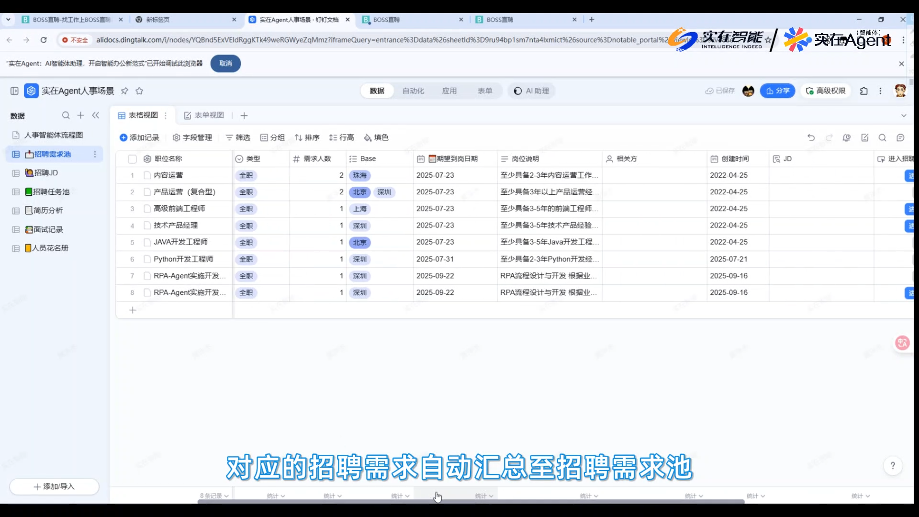Screen dimensions: 919x517
Task: Click the comment icon in table toolbar
Action: coord(900,138)
